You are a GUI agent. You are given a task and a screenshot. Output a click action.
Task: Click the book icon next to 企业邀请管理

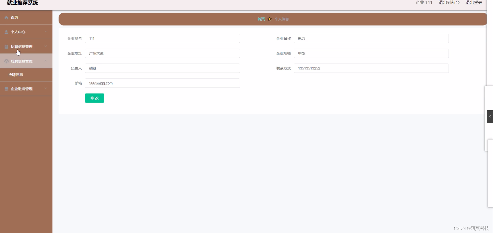[6, 89]
